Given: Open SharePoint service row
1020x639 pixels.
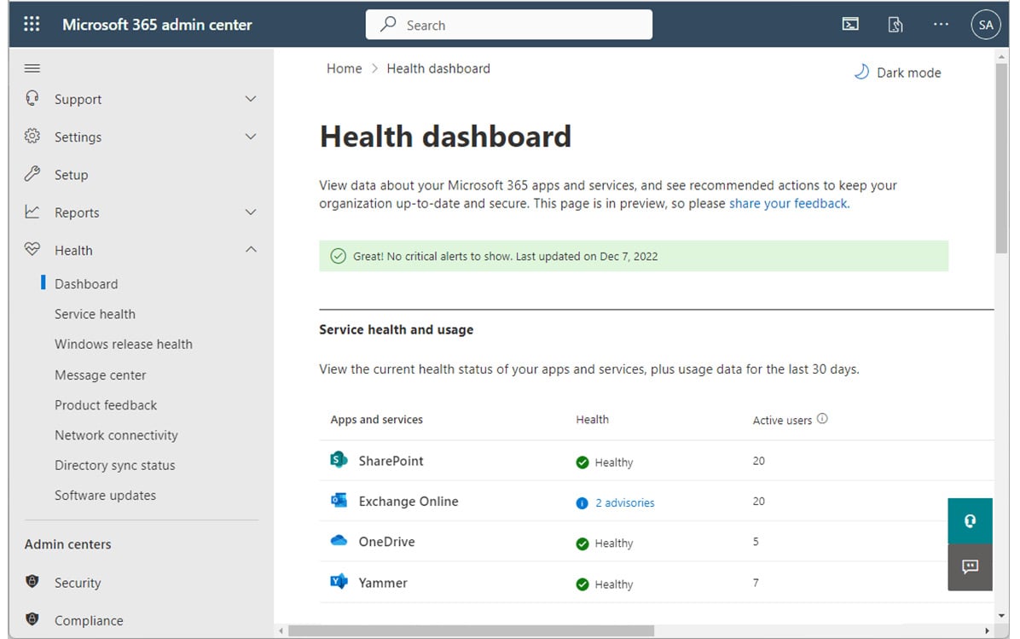Looking at the screenshot, I should (657, 461).
